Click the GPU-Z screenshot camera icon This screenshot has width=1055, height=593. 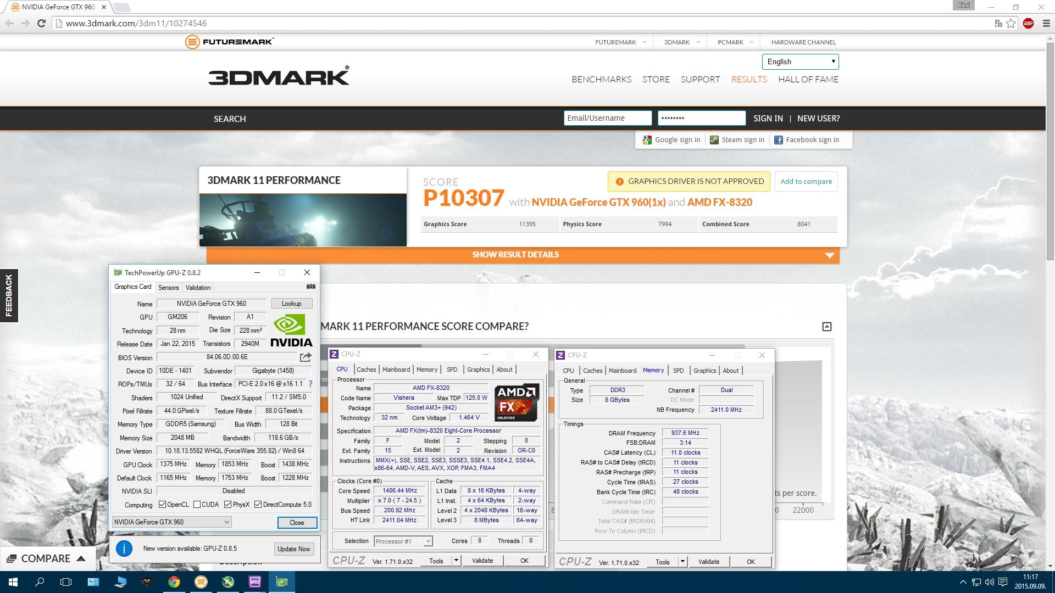[310, 287]
